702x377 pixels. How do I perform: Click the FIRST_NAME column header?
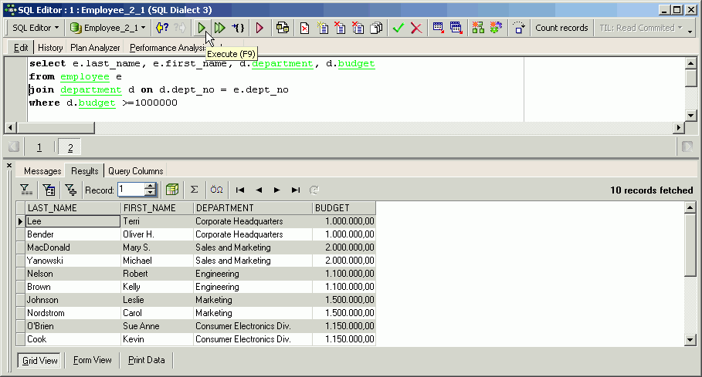(157, 207)
